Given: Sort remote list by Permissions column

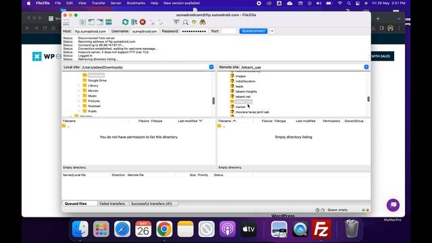Looking at the screenshot, I should tap(331, 121).
